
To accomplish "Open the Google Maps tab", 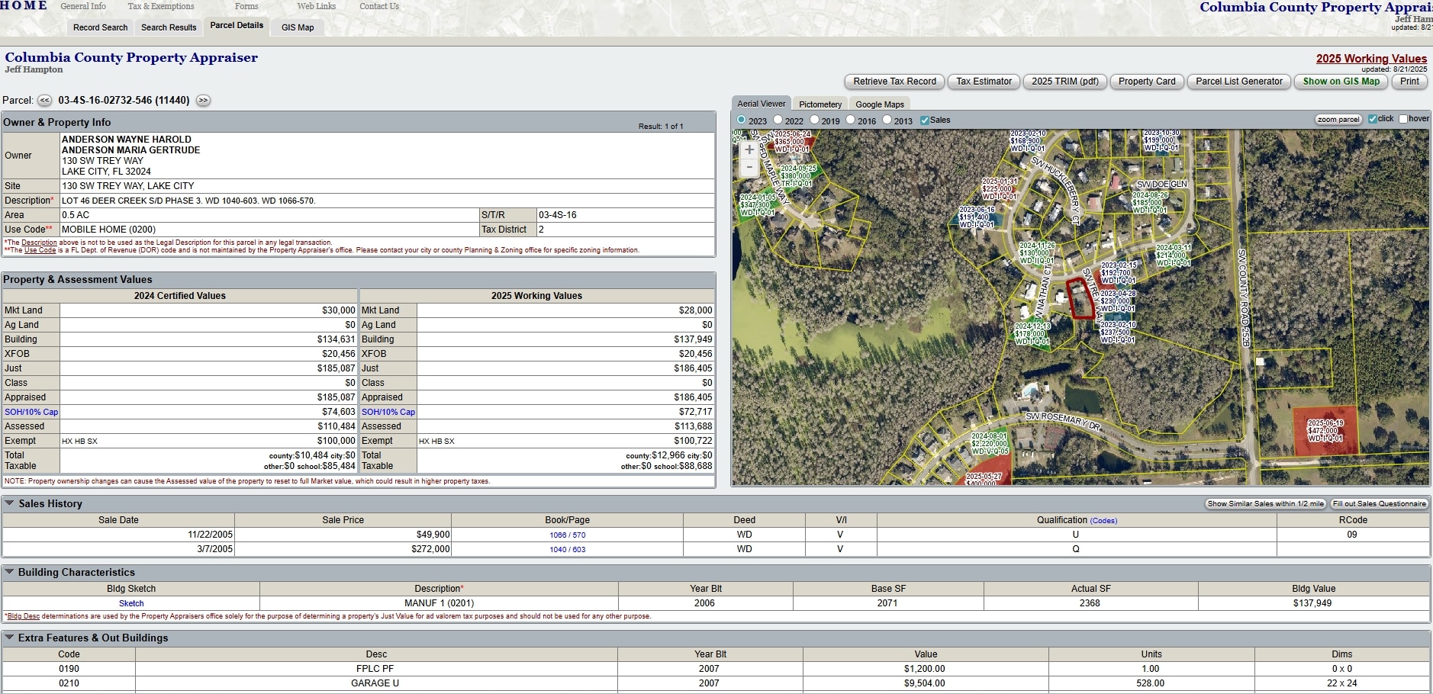I will (879, 104).
